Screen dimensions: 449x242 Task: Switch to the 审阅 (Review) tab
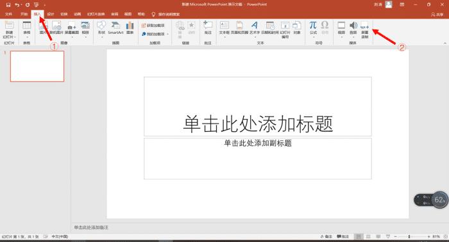click(x=115, y=14)
